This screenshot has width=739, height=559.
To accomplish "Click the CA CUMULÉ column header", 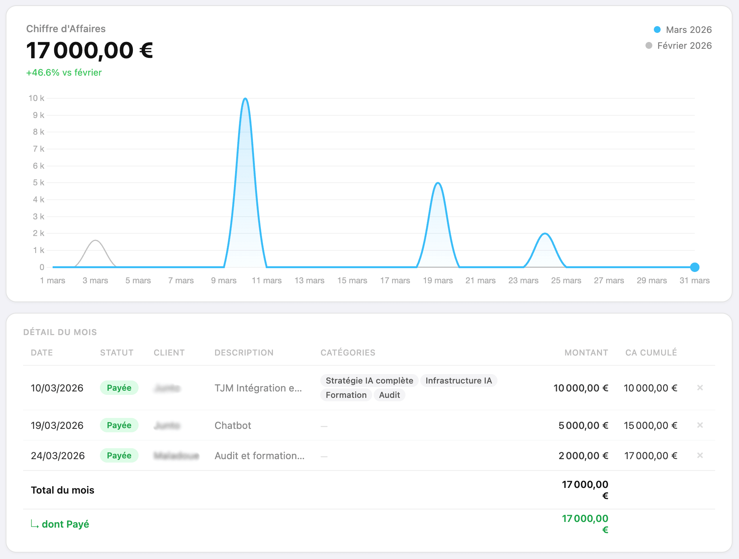I will (x=651, y=353).
